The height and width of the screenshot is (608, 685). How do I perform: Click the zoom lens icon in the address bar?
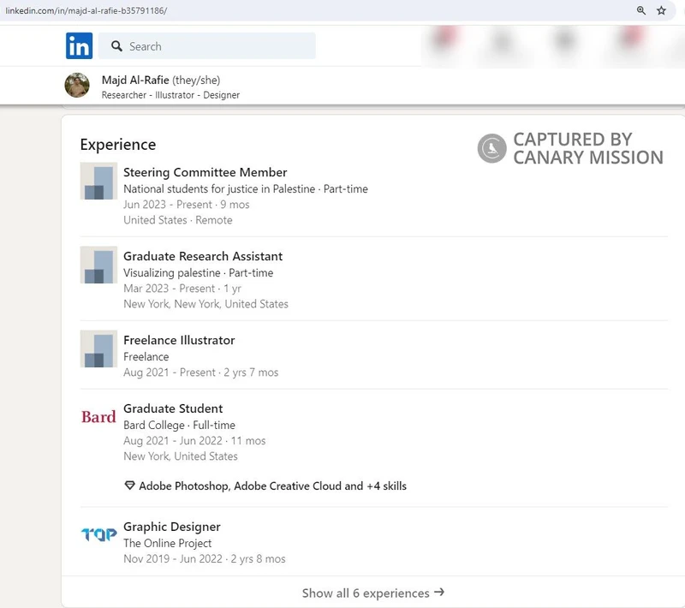point(640,10)
